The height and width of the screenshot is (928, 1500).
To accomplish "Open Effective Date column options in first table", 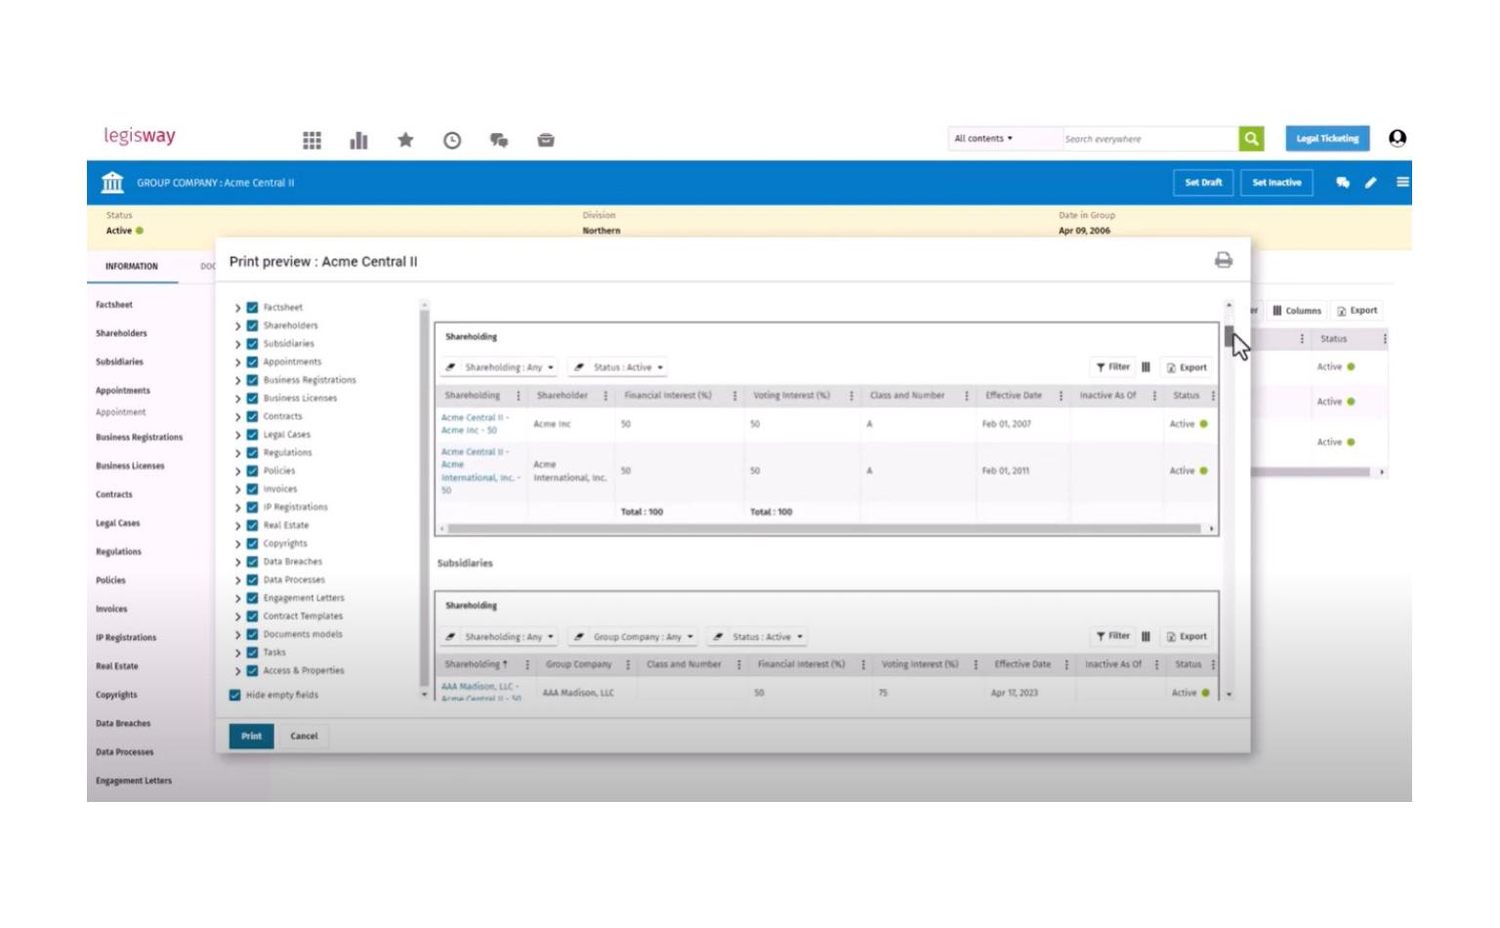I will [1061, 396].
